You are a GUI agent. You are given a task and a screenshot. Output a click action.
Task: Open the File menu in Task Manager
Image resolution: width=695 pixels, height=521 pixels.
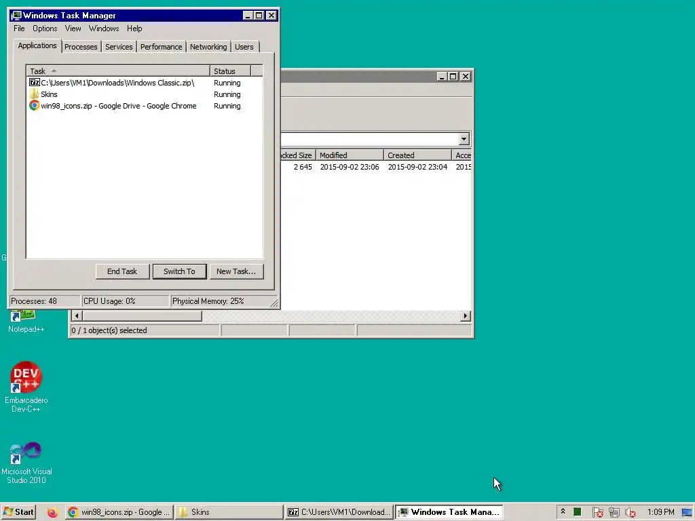19,28
